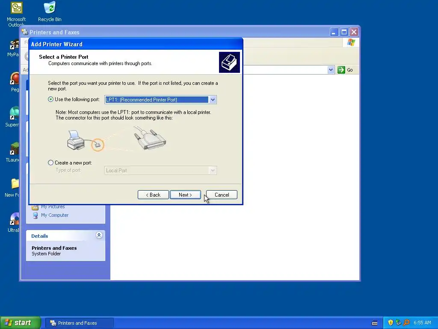This screenshot has width=438, height=329.
Task: Click Printers and Faxes taskbar button
Action: pyautogui.click(x=79, y=323)
